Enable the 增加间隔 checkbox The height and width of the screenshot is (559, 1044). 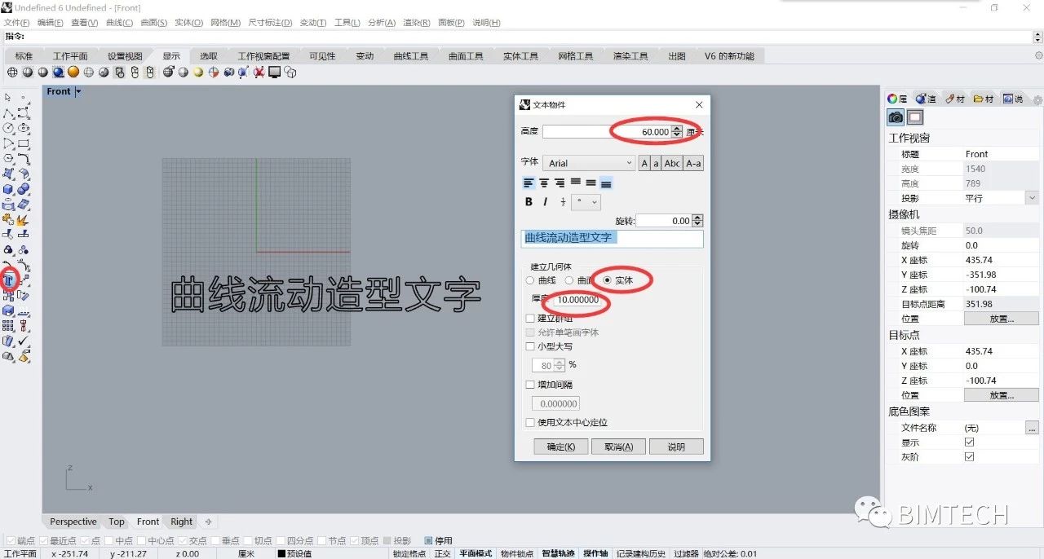pyautogui.click(x=531, y=385)
